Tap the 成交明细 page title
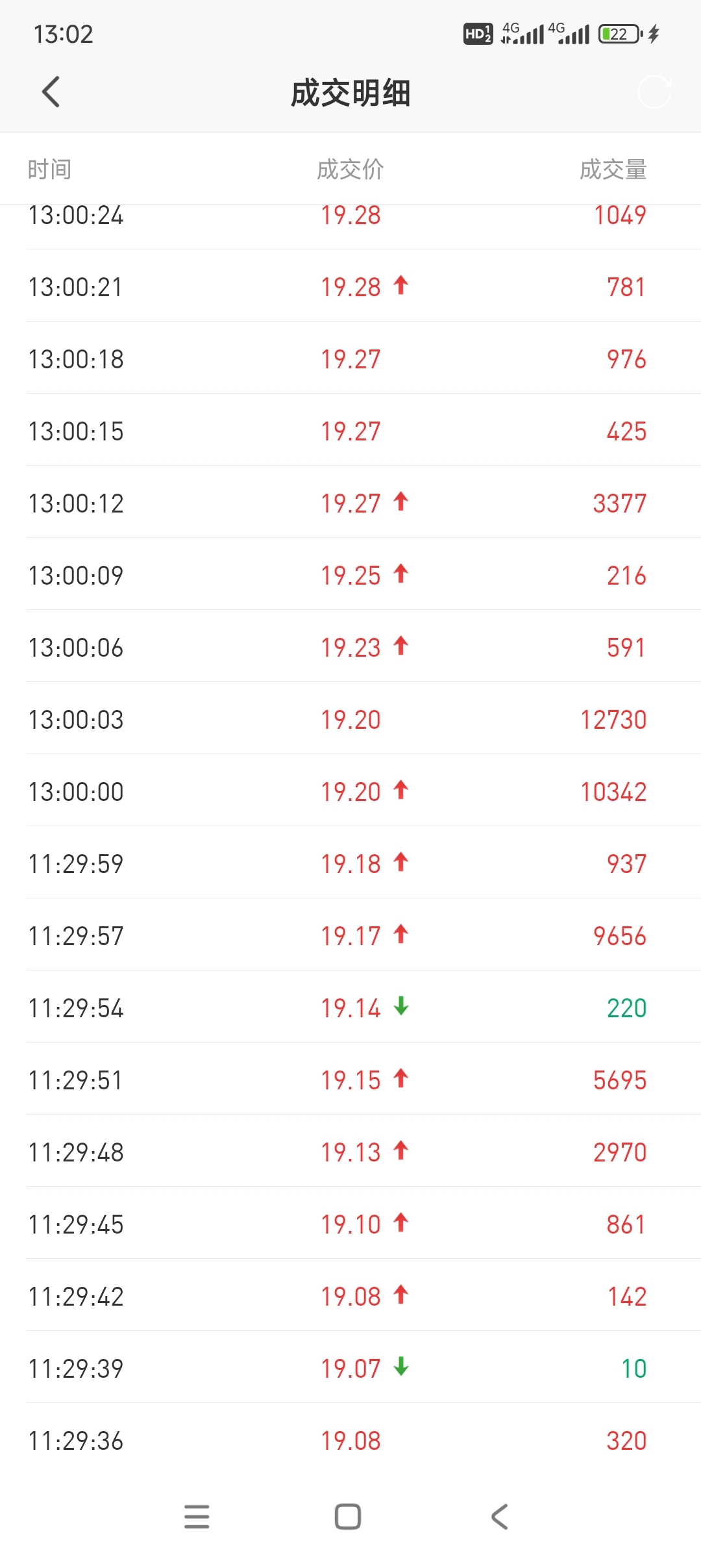 [350, 93]
